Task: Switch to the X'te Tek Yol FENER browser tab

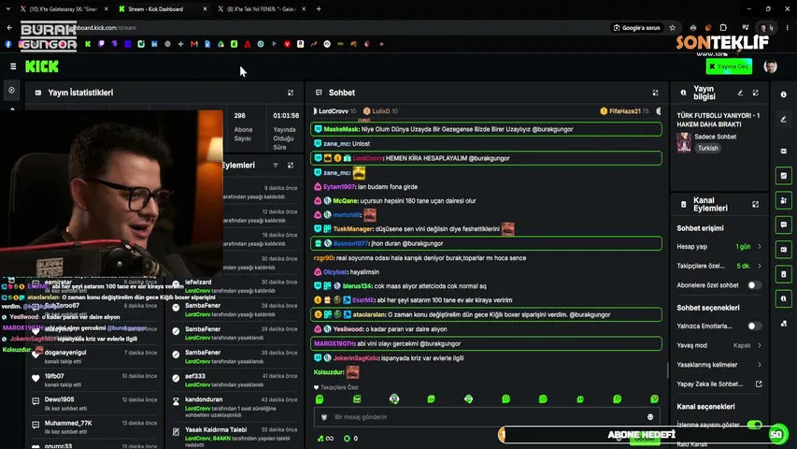Action: pos(262,9)
